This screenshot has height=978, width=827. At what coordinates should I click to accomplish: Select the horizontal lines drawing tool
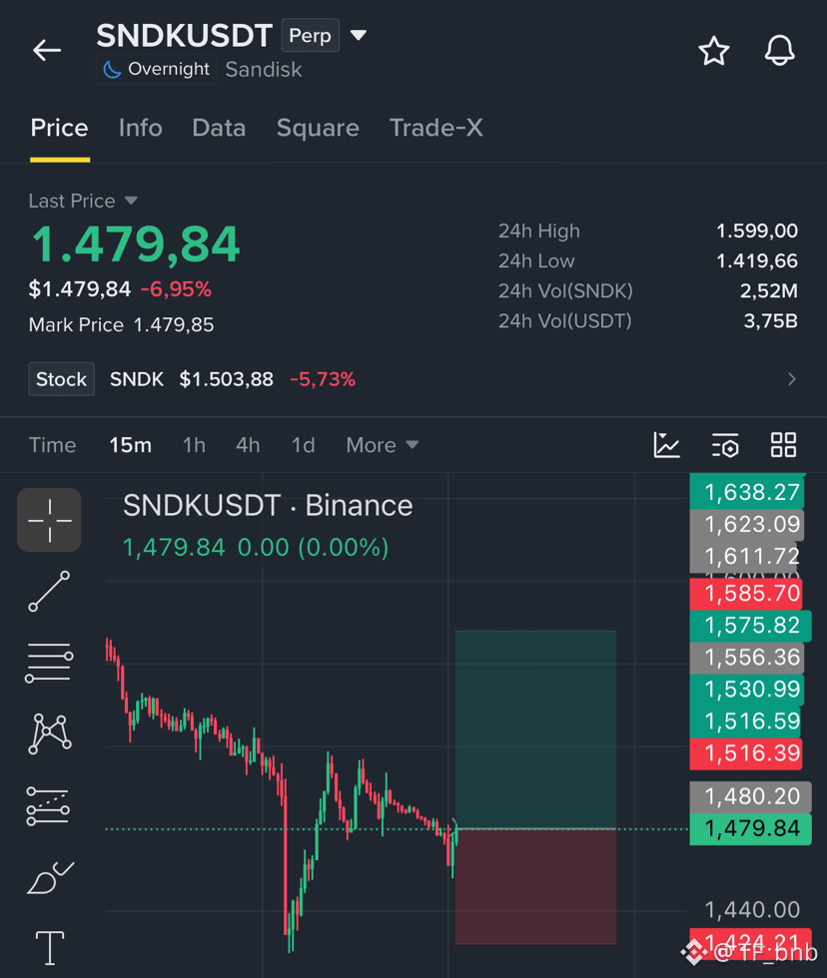(x=49, y=663)
